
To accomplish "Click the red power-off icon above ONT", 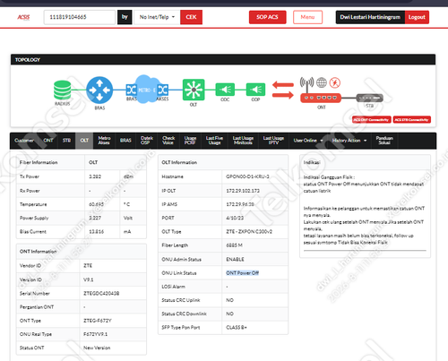I will [x=335, y=82].
